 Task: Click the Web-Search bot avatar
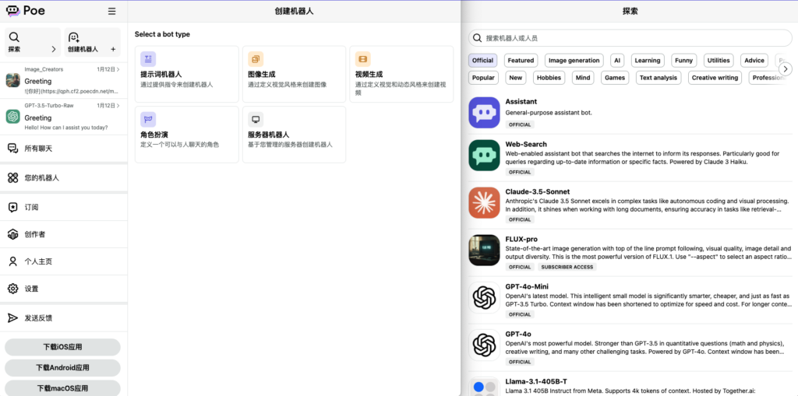484,155
